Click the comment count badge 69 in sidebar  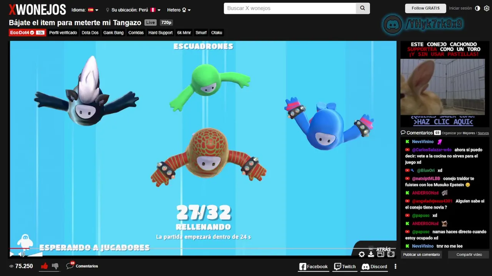tap(437, 133)
